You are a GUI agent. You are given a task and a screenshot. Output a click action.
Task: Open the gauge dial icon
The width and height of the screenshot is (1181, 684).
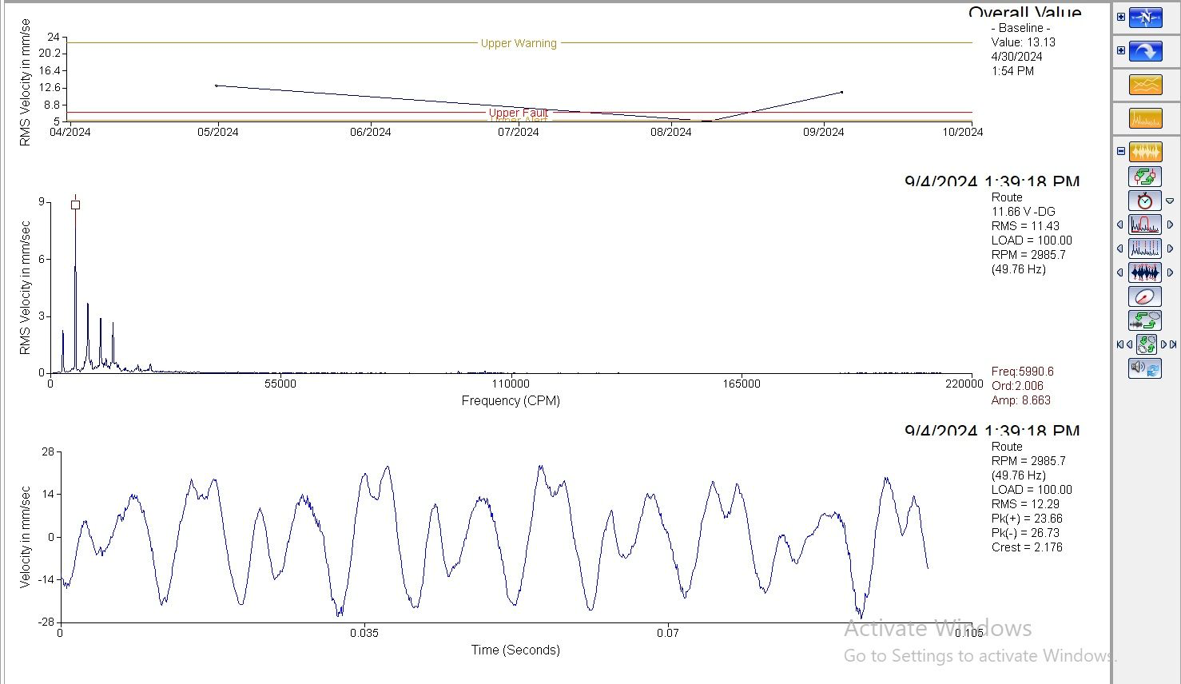pyautogui.click(x=1145, y=296)
